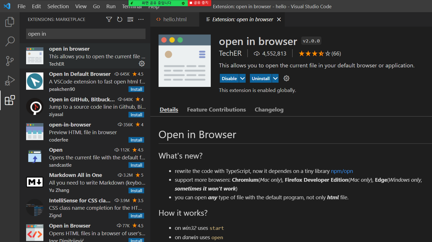Clear extensions search results icon
432x242 pixels.
[x=130, y=19]
